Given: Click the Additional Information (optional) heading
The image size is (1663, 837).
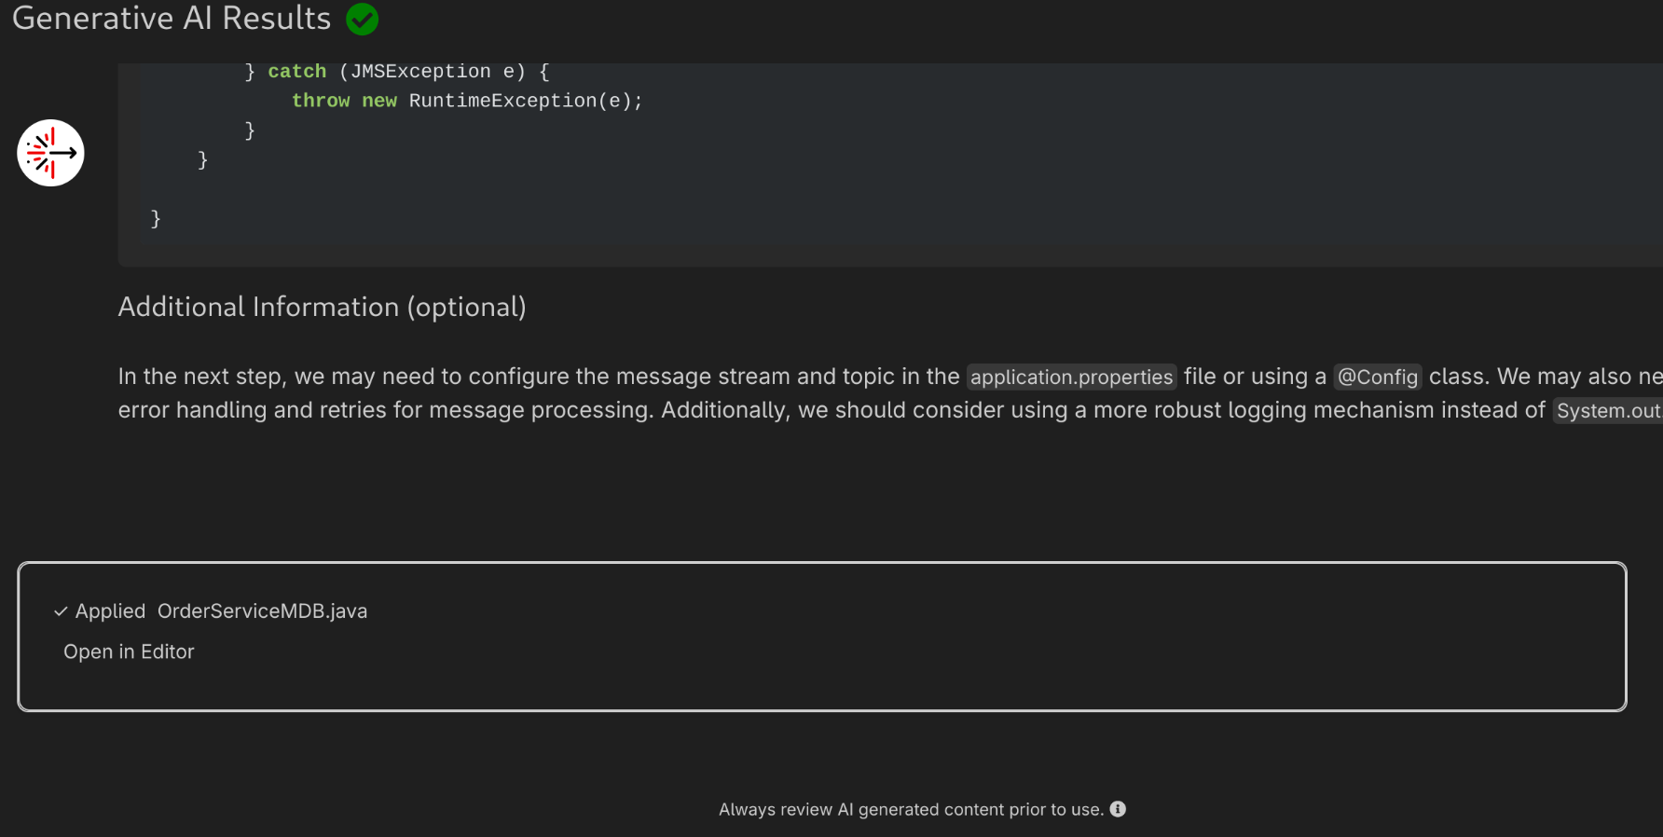Looking at the screenshot, I should click(x=322, y=307).
